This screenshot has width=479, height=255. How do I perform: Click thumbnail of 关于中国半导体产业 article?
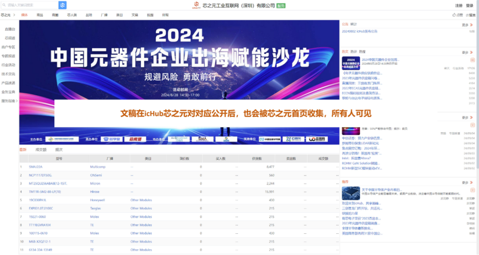pos(351,194)
